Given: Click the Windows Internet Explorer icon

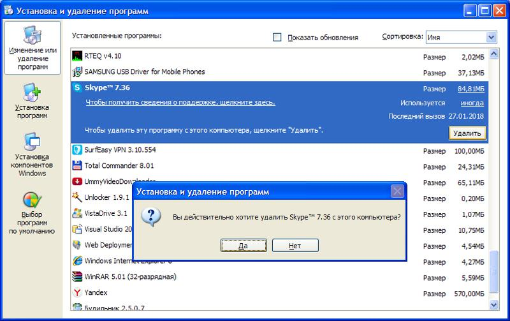Looking at the screenshot, I should click(x=77, y=261).
